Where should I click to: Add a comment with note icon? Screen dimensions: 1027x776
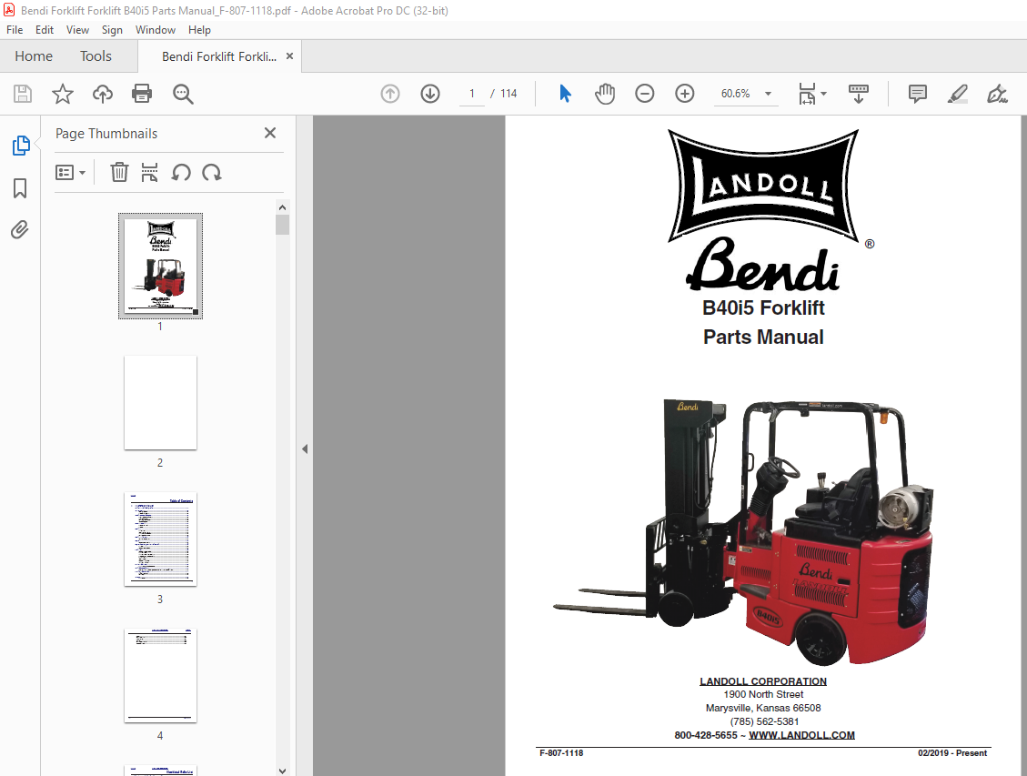tap(918, 94)
